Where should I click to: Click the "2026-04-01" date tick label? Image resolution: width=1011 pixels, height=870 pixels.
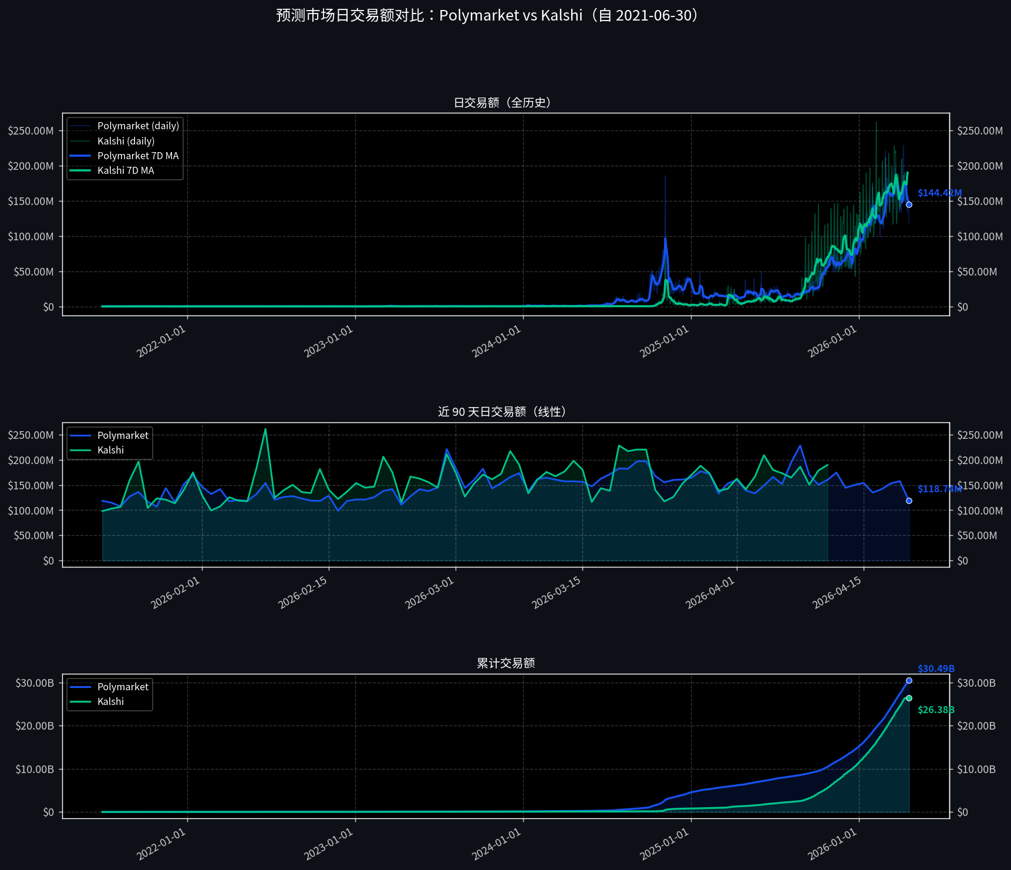pos(710,592)
